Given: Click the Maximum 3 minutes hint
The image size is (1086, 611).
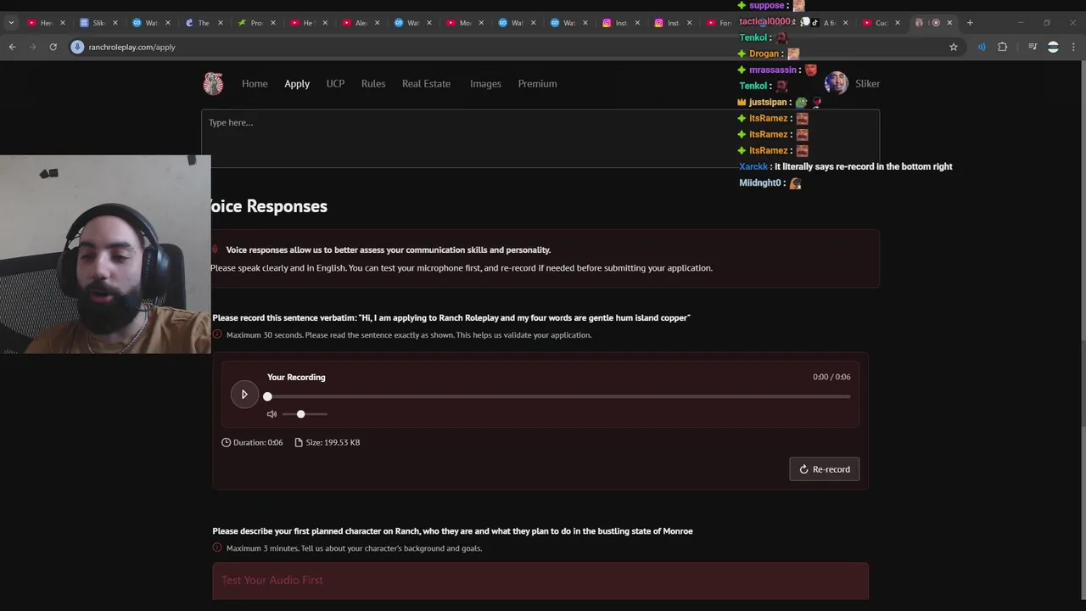Looking at the screenshot, I should pos(354,548).
